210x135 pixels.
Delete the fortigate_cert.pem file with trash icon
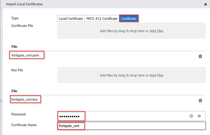(x=200, y=56)
